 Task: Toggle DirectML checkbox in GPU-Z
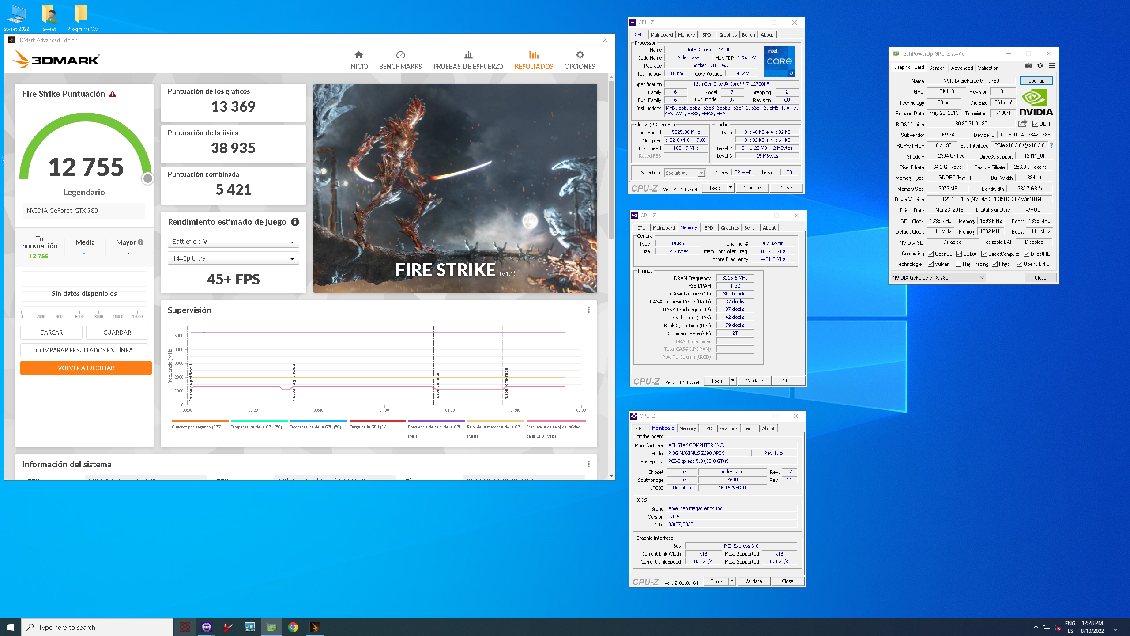[1026, 254]
